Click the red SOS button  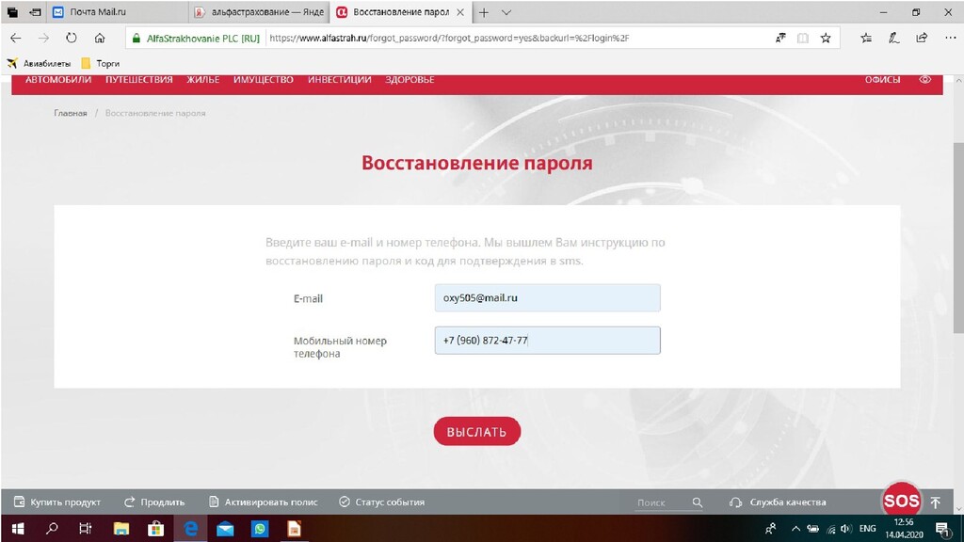pos(901,501)
